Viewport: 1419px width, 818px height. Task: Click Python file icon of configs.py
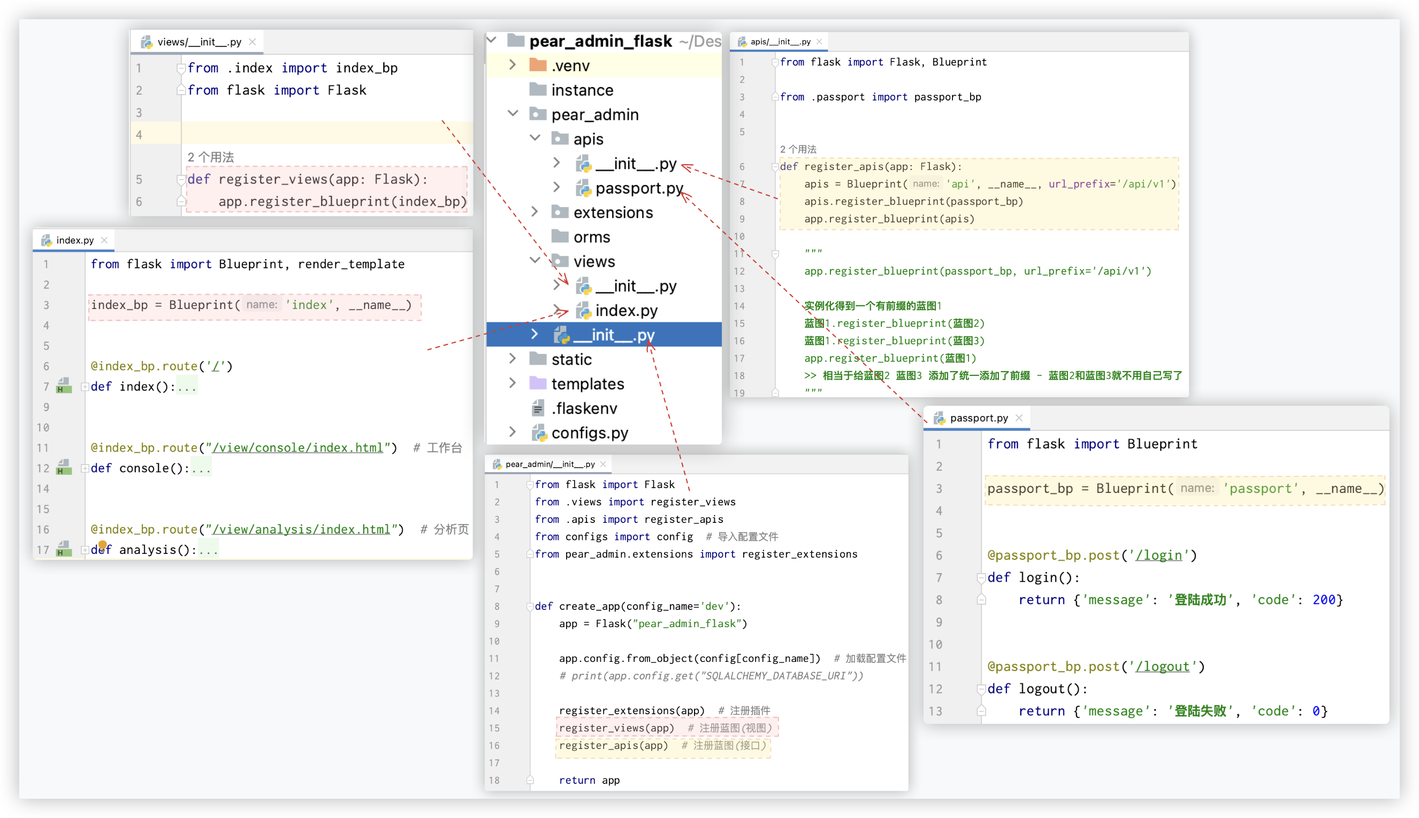pos(539,433)
